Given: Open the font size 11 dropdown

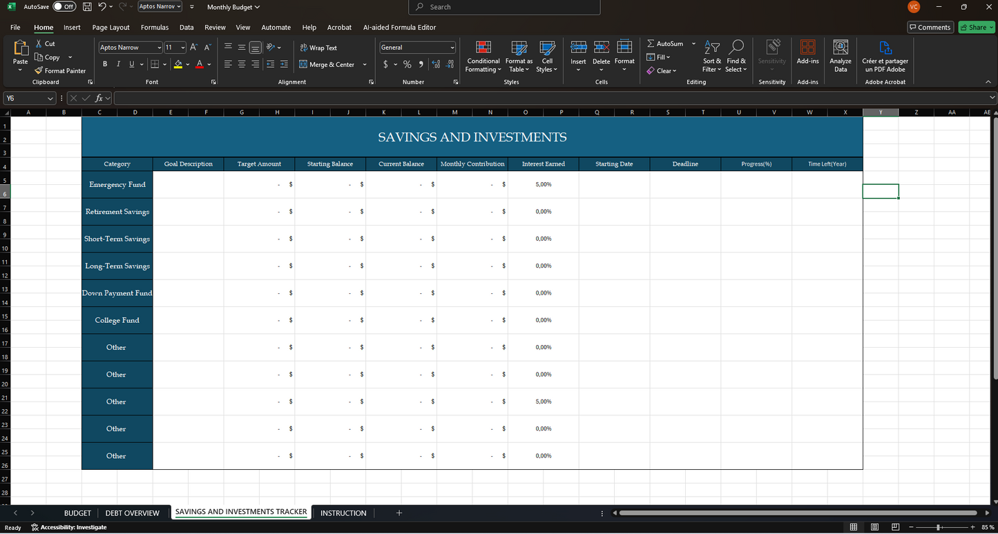Looking at the screenshot, I should [183, 48].
